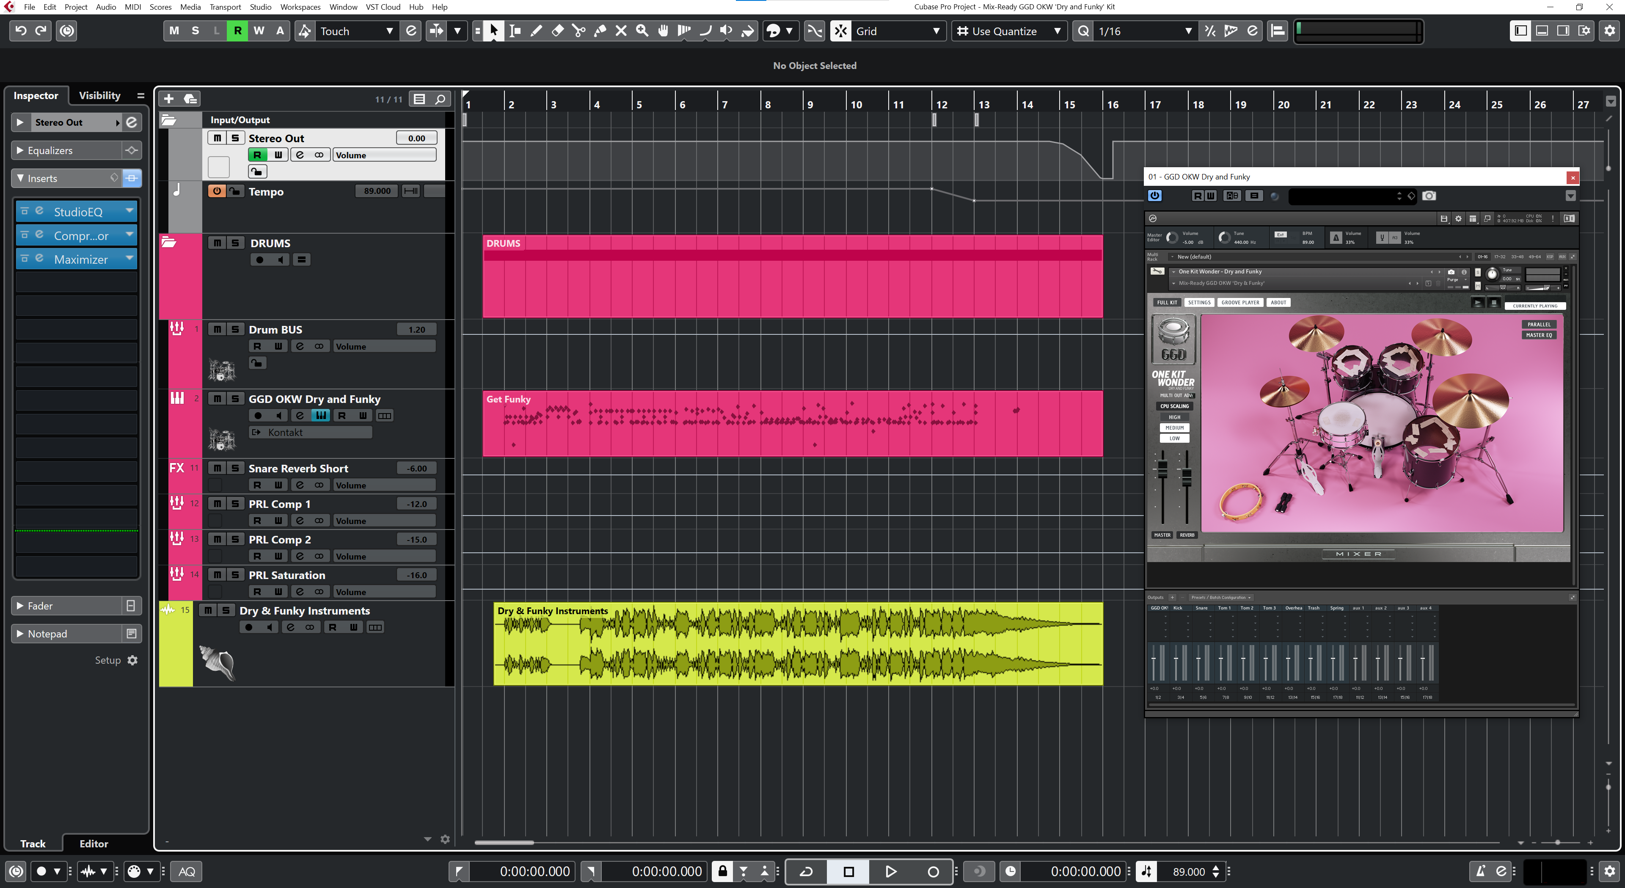Toggle the Tempo track activate button
This screenshot has width=1625, height=888.
[216, 191]
